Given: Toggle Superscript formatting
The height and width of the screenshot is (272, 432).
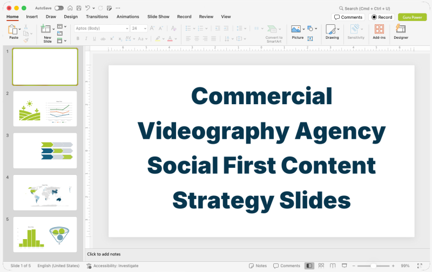Looking at the screenshot, I should coord(112,39).
